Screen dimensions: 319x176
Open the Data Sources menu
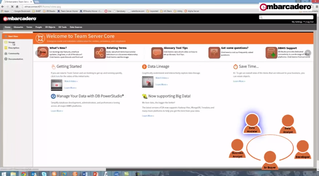pos(76,27)
